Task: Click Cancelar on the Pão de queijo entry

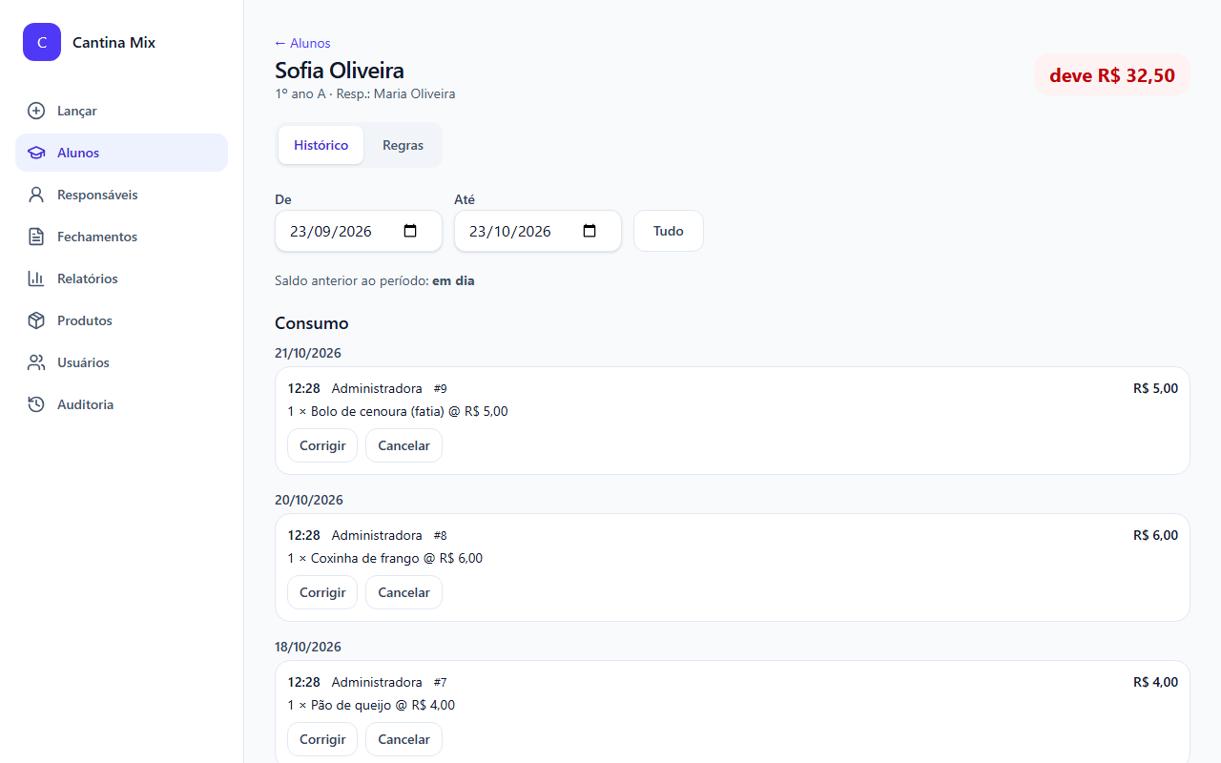Action: (404, 739)
